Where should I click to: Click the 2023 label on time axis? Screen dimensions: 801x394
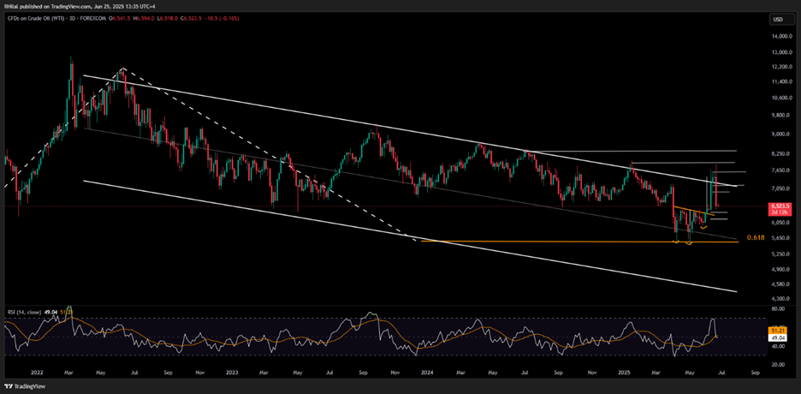coord(233,373)
